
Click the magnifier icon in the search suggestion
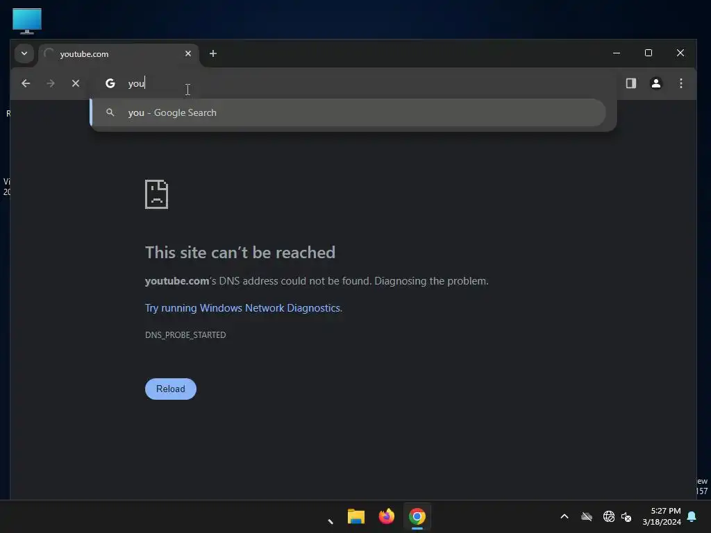tap(110, 112)
